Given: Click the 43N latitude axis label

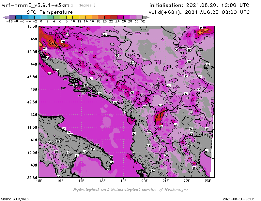Looking at the screenshot, I should 34,89.
